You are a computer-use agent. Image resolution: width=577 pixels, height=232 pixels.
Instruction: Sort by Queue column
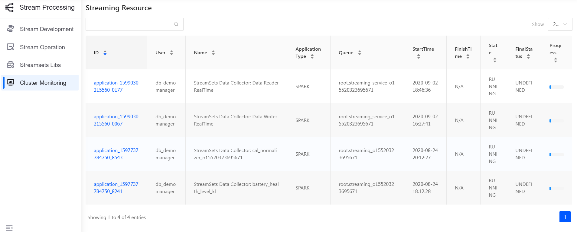click(x=360, y=53)
